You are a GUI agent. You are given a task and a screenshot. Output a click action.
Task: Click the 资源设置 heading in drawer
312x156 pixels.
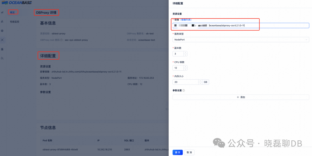tap(177, 14)
